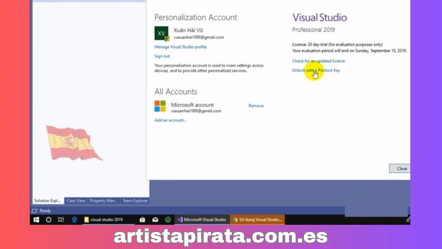The image size is (442, 249).
Task: Sign out of the personalization account
Action: 162,56
